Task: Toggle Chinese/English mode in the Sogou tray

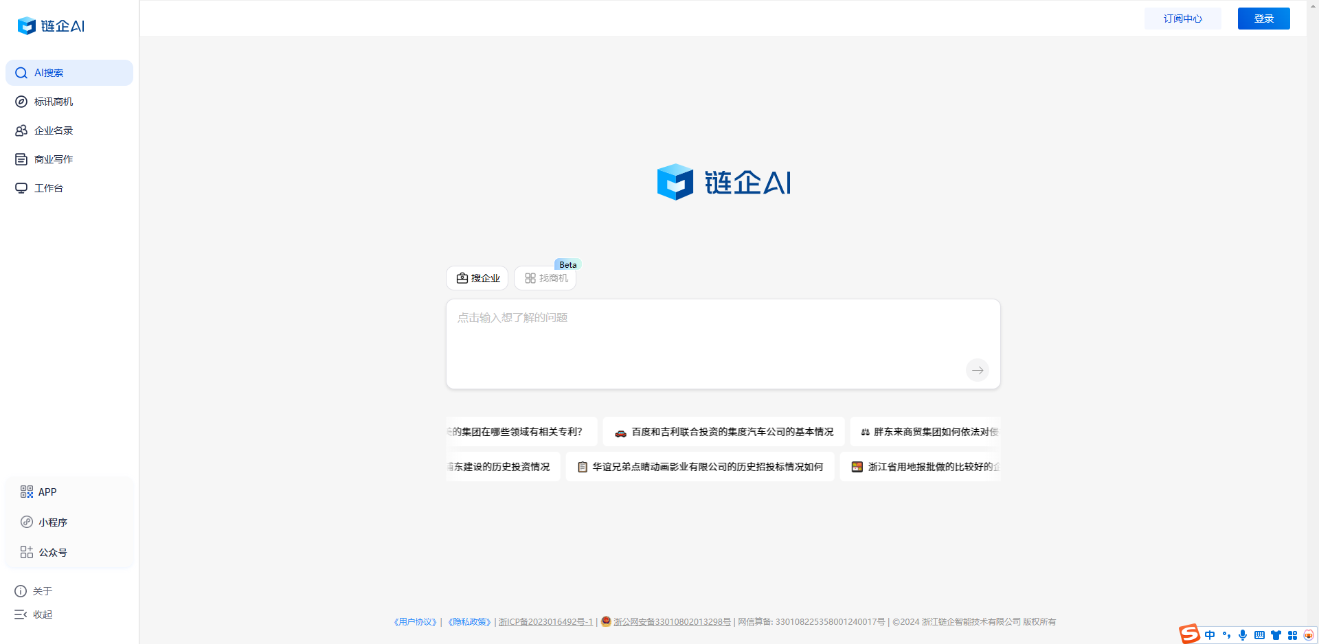Action: pyautogui.click(x=1210, y=635)
